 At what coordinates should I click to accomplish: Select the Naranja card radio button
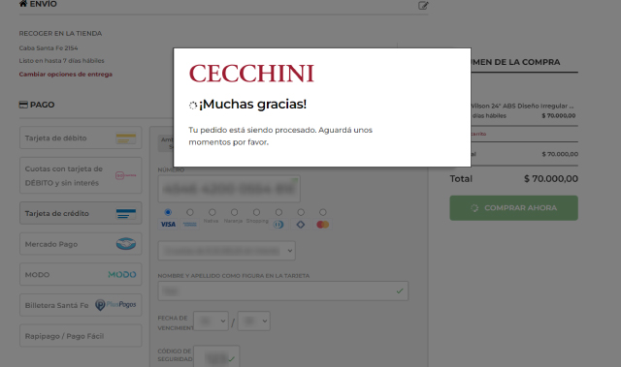click(235, 212)
